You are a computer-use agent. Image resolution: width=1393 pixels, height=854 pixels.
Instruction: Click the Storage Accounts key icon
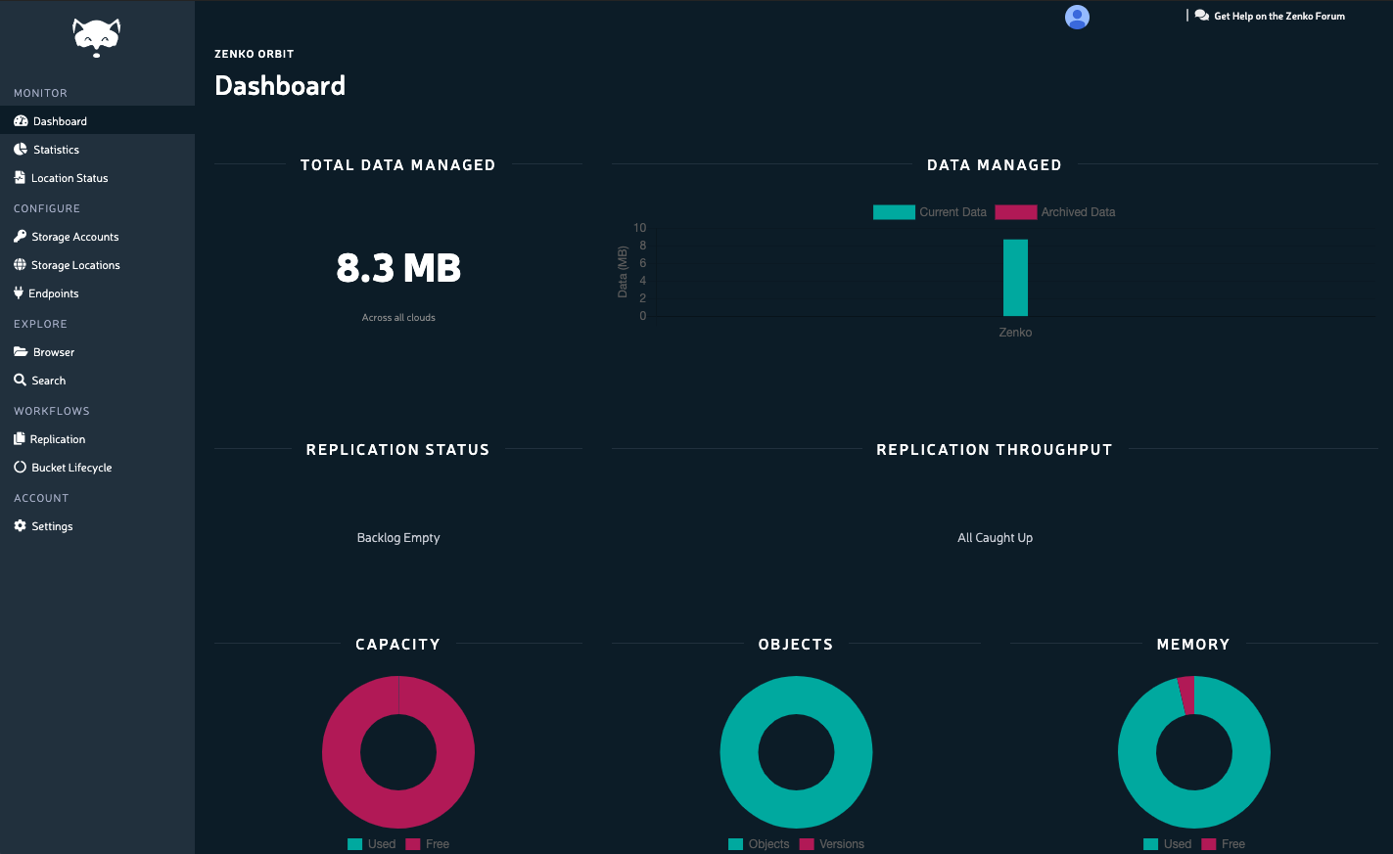[20, 237]
